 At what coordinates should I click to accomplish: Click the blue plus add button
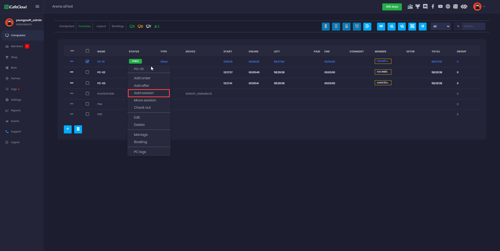click(x=68, y=129)
